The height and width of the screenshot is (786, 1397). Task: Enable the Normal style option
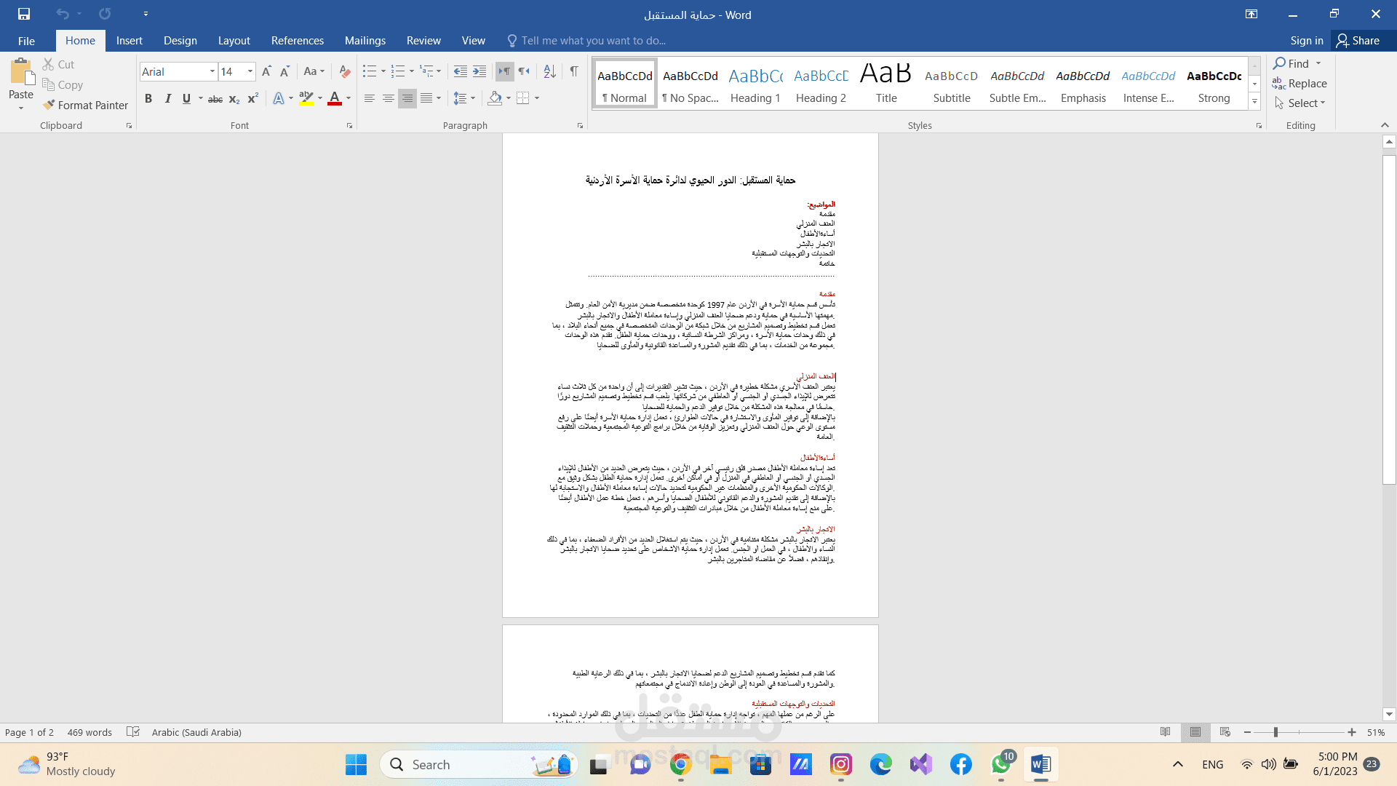[624, 84]
